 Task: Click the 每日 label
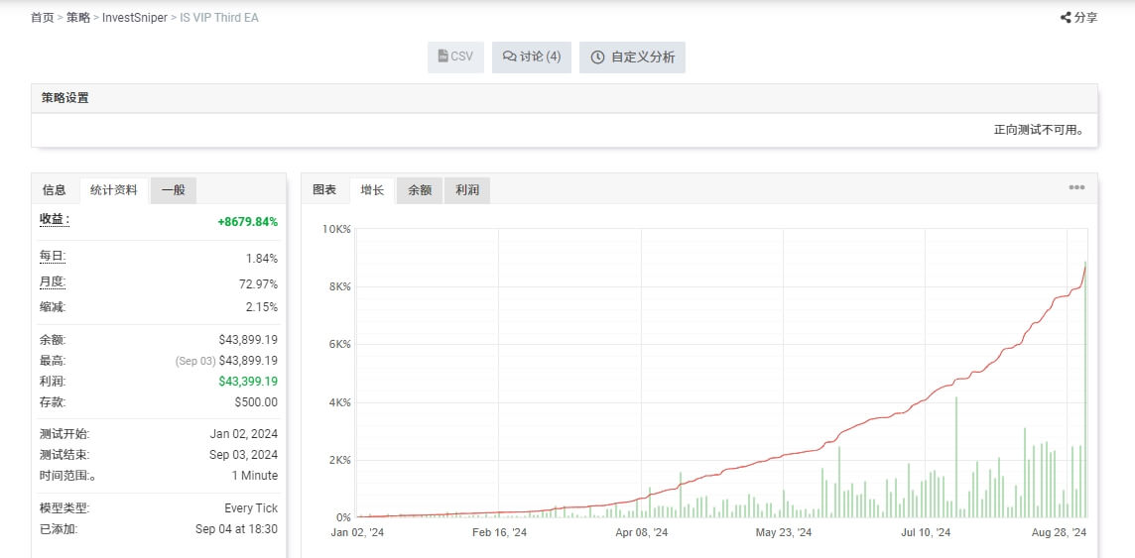tap(53, 256)
